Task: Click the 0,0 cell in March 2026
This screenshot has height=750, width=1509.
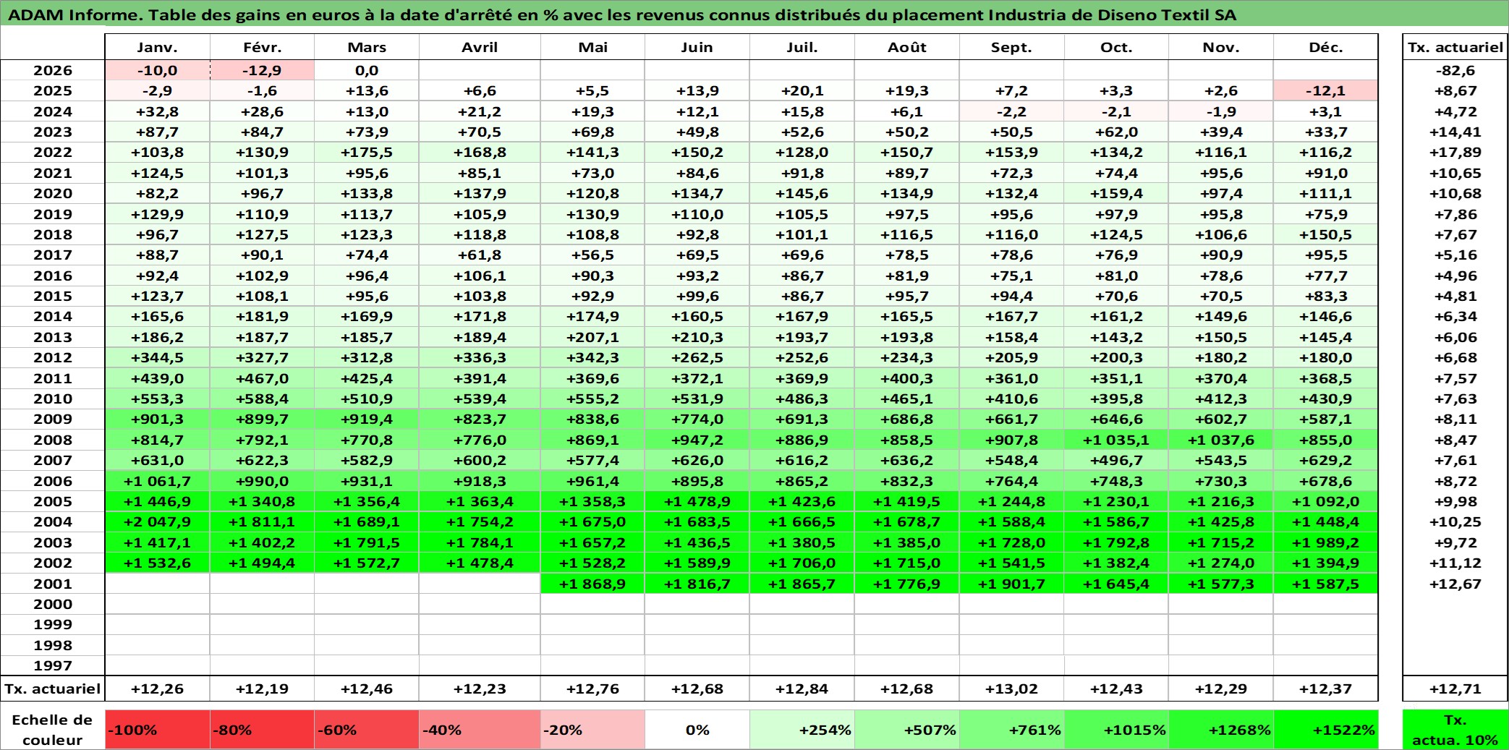Action: [367, 70]
